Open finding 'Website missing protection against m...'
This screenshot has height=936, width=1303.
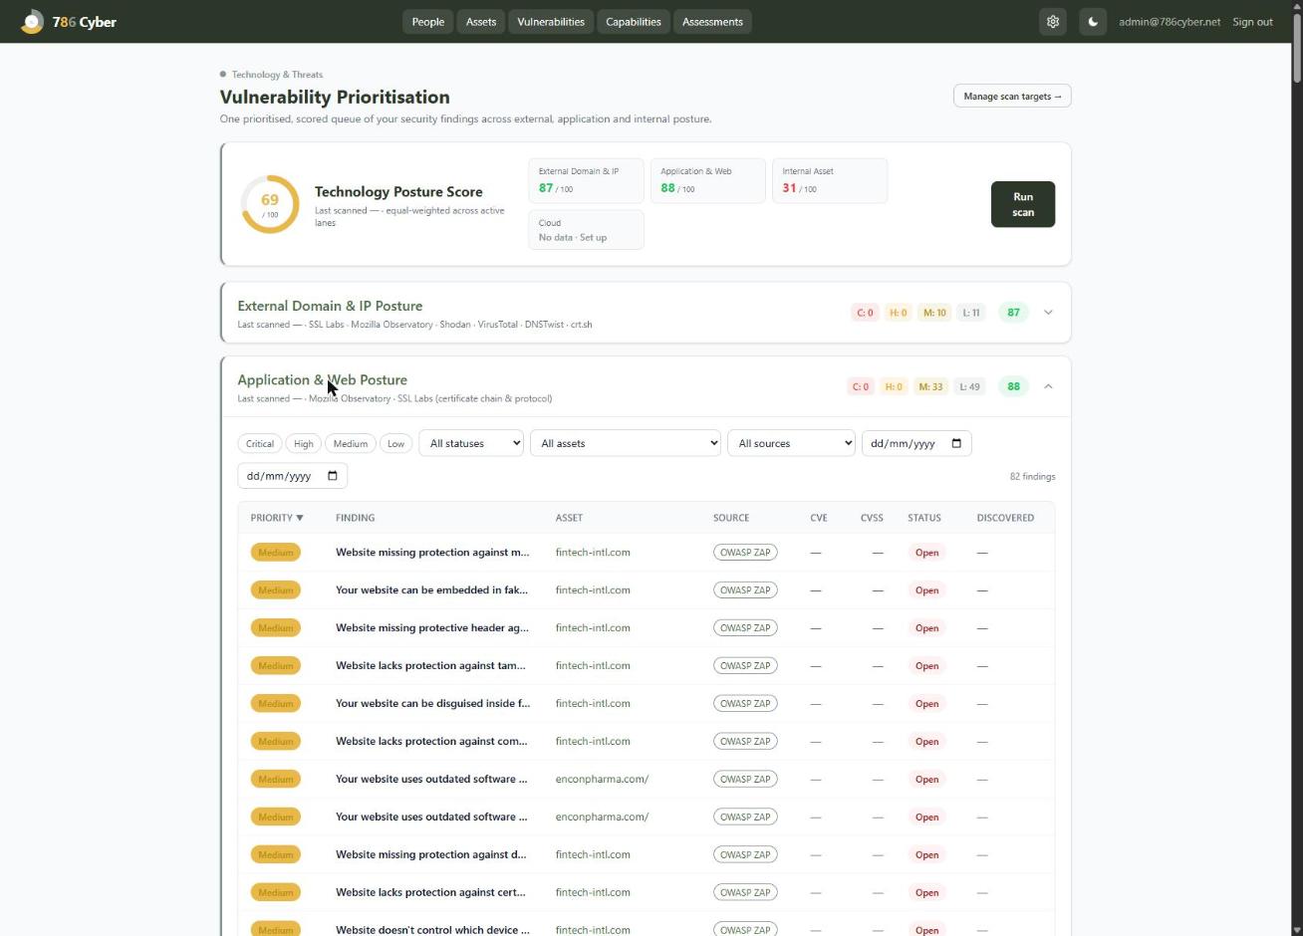[432, 552]
